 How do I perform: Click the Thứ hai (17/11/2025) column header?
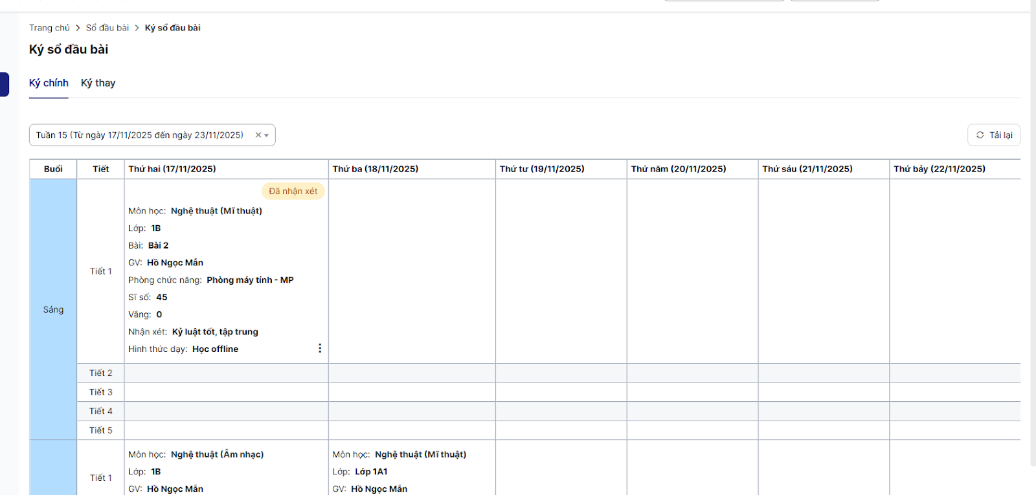click(x=172, y=169)
